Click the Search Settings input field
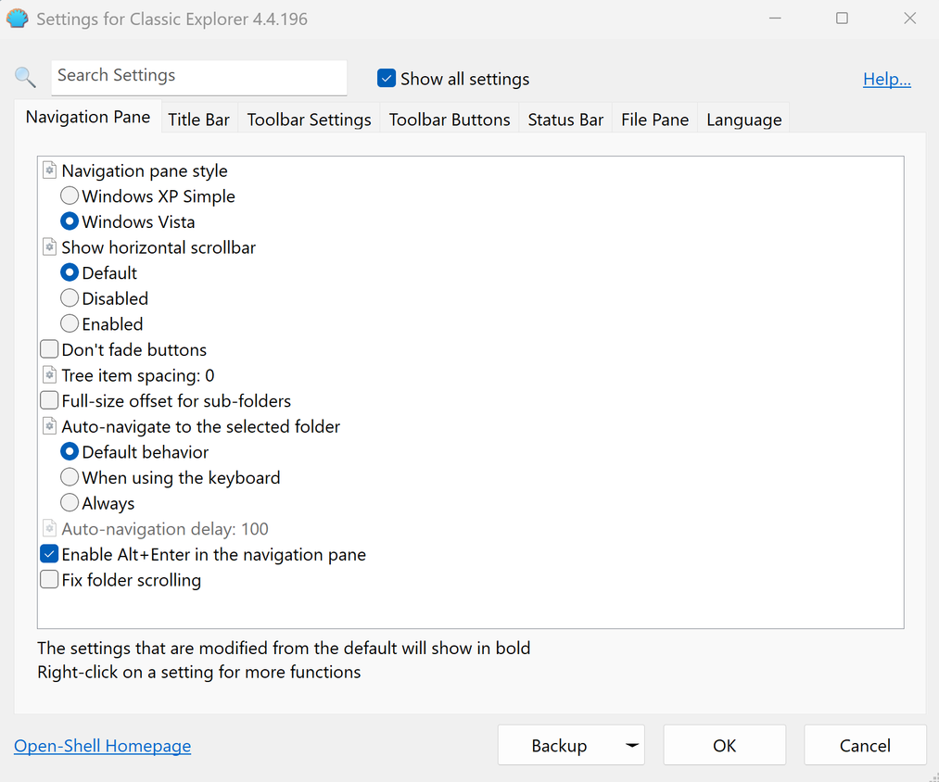The width and height of the screenshot is (939, 782). point(198,77)
